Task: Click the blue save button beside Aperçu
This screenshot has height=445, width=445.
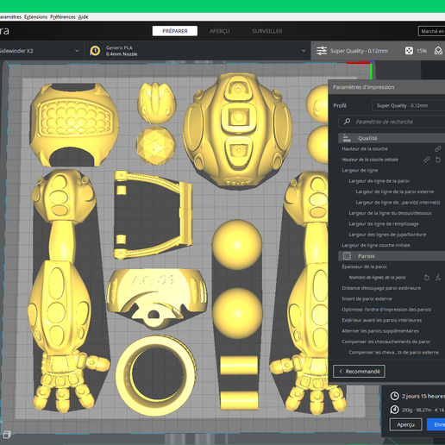Action: coord(436,424)
